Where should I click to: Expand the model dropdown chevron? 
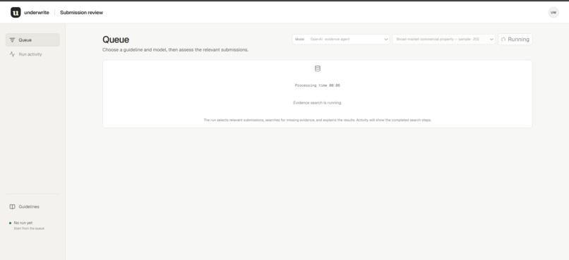(x=385, y=39)
